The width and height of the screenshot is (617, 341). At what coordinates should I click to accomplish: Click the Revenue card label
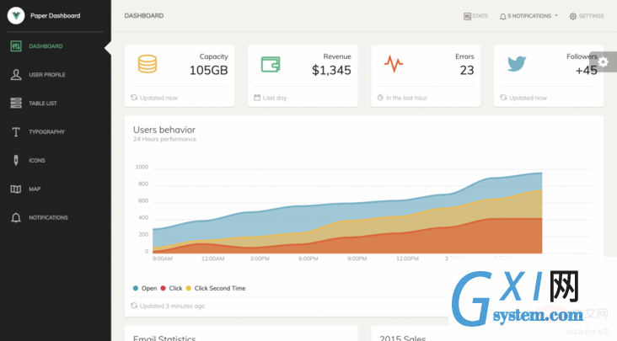click(337, 56)
